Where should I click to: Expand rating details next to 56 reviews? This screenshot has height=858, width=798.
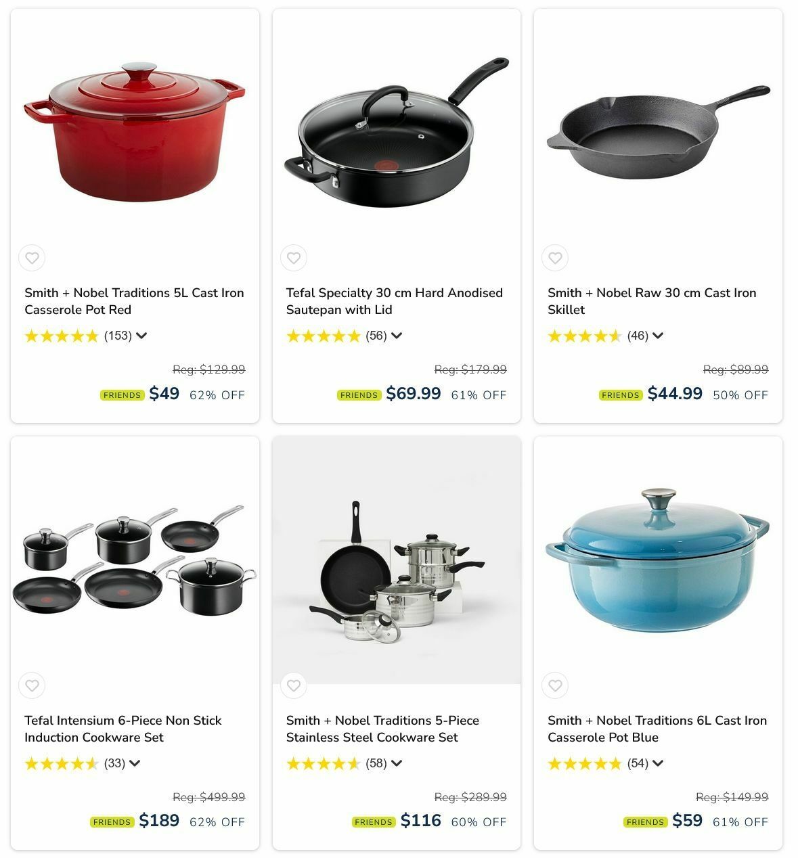397,336
